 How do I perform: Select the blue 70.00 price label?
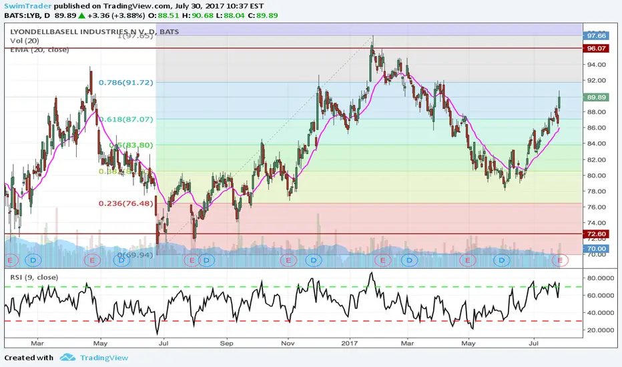point(596,249)
